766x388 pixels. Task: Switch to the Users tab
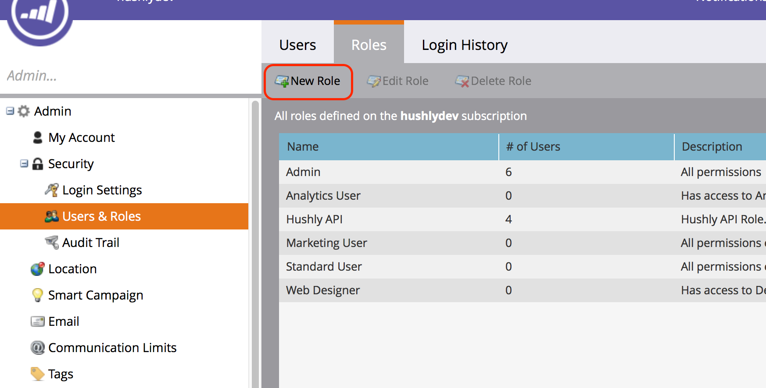coord(297,45)
